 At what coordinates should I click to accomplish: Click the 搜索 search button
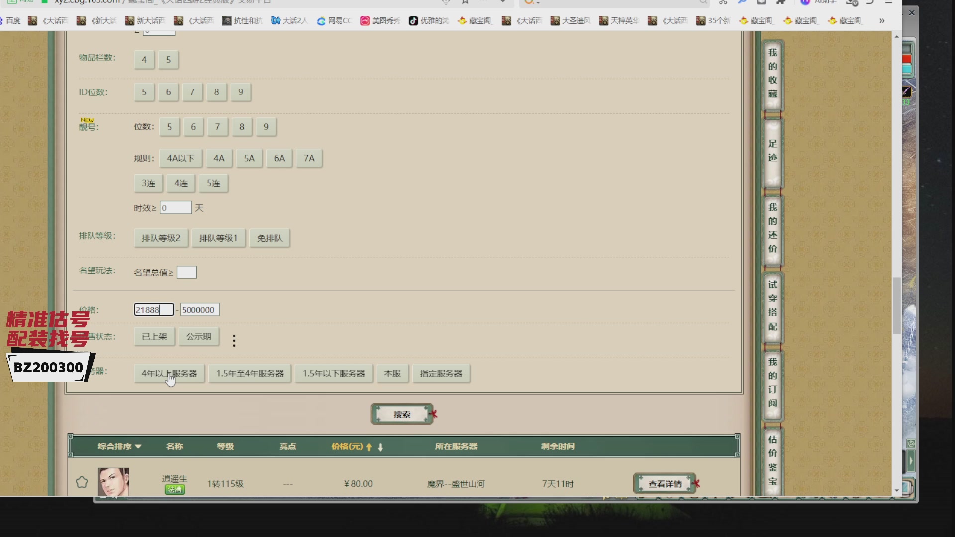[x=402, y=414]
